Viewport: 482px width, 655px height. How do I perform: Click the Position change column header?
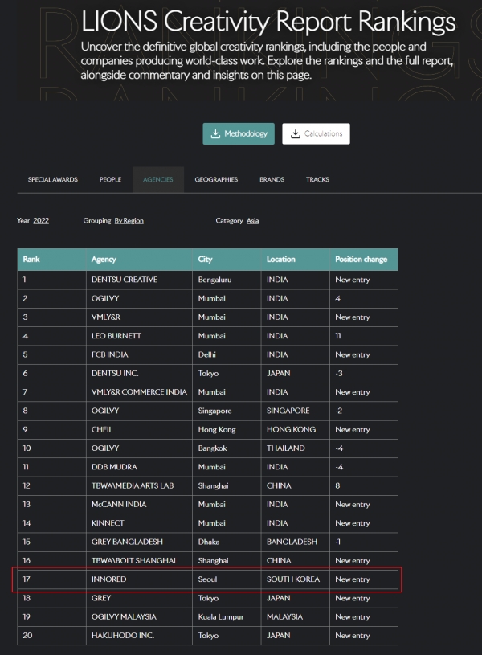(364, 259)
